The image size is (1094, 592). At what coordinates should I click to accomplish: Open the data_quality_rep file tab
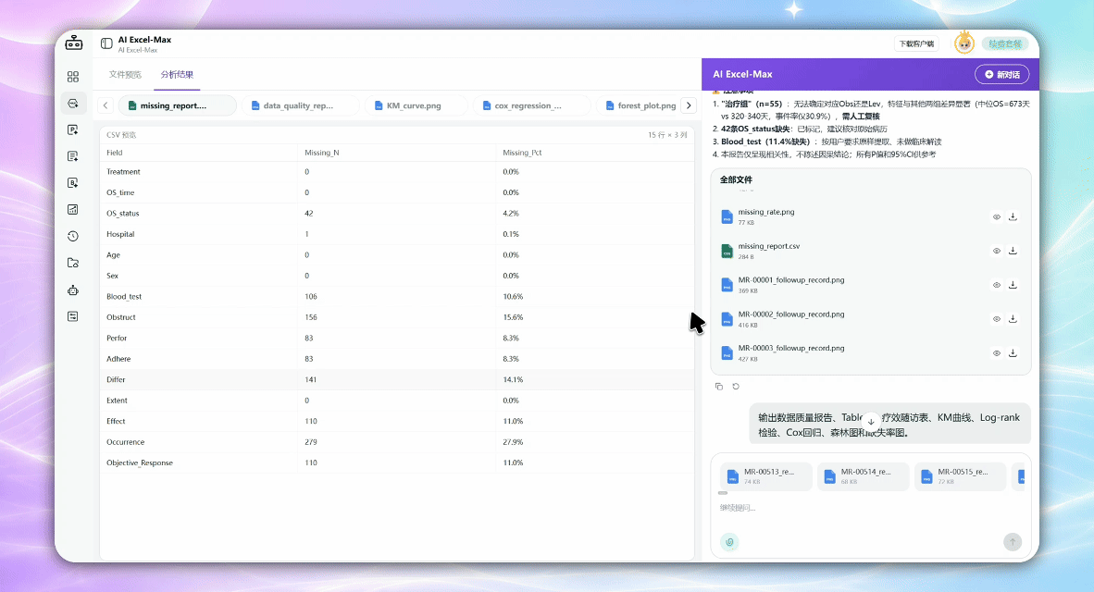[300, 105]
